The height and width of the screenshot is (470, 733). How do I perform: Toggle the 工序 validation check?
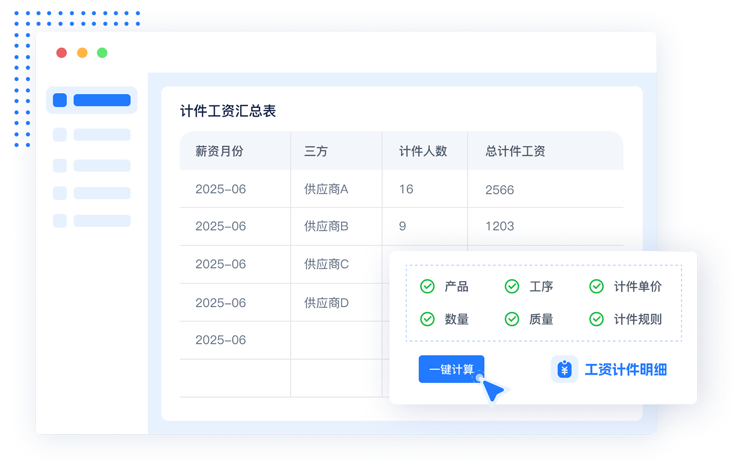click(512, 287)
